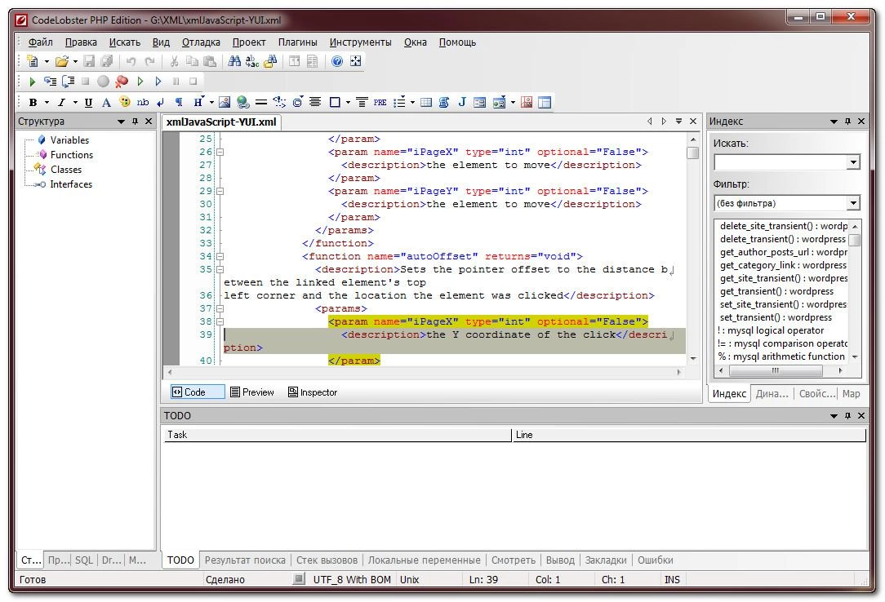
Task: Open the Отладка menu
Action: (201, 42)
